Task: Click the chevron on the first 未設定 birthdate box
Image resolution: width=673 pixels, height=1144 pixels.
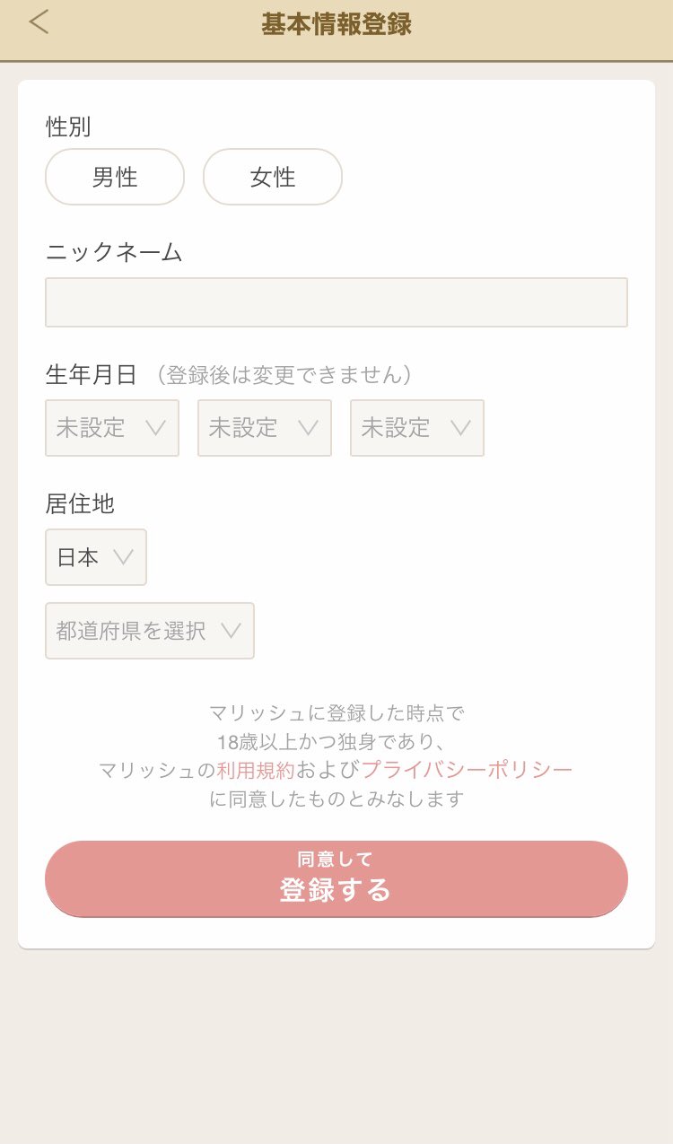Action: tap(156, 428)
